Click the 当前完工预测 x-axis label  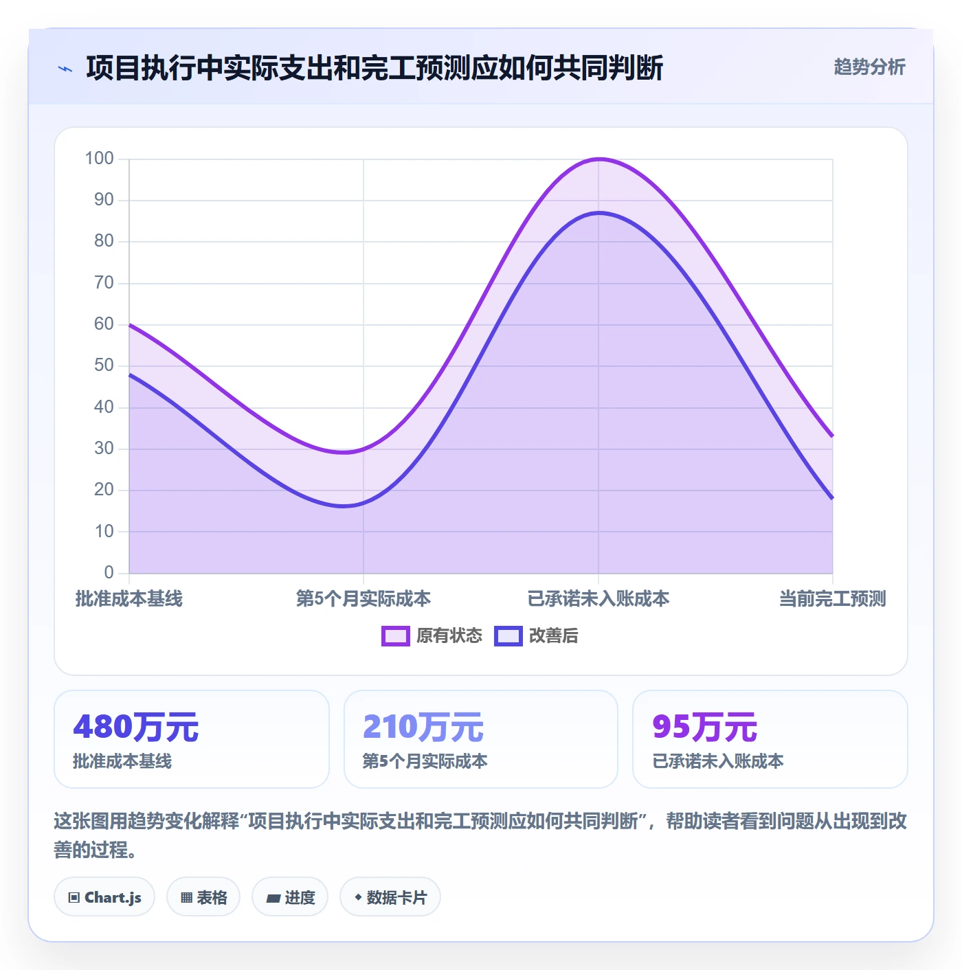[x=833, y=599]
